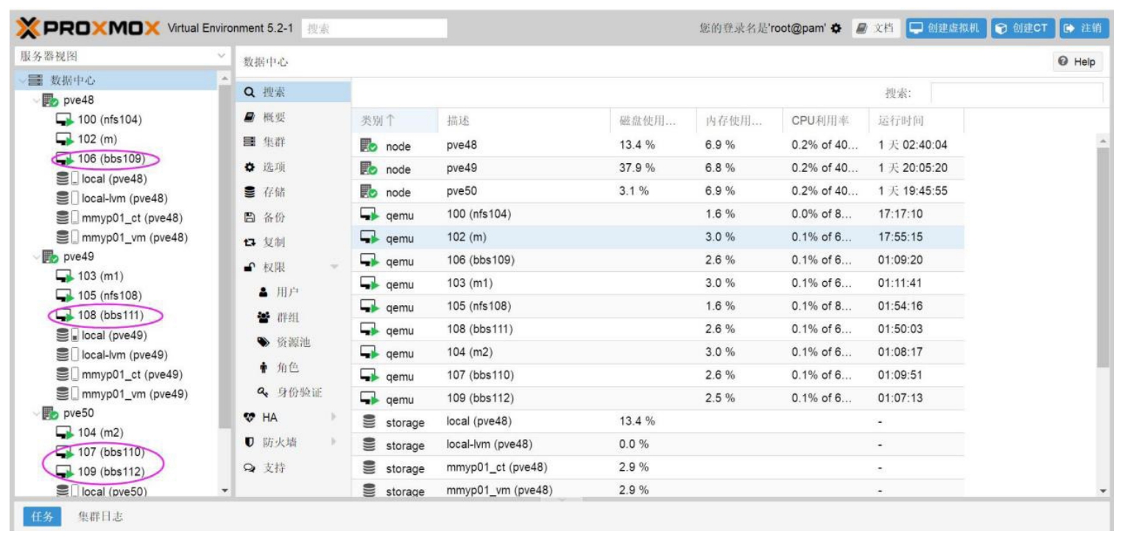Click the HA heartbeat icon
Image resolution: width=1122 pixels, height=542 pixels.
[249, 418]
